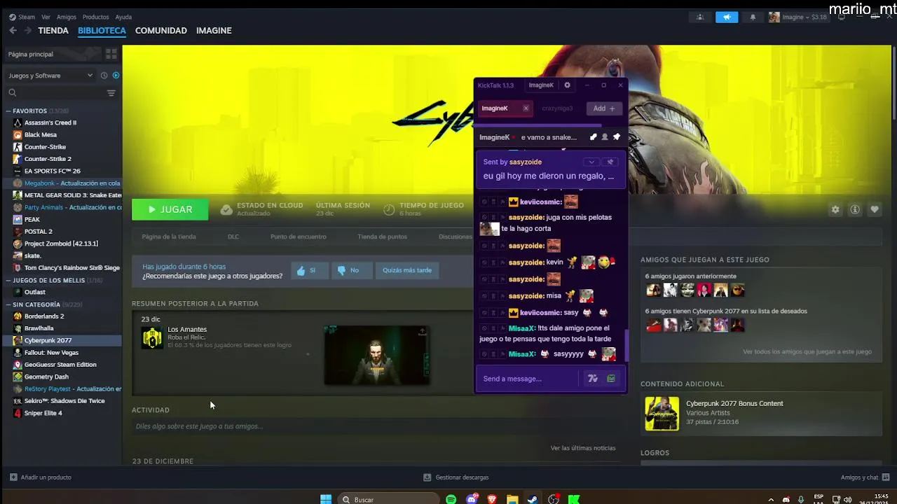This screenshot has width=897, height=504.
Task: Open Discord from the Windows taskbar
Action: pos(472,499)
